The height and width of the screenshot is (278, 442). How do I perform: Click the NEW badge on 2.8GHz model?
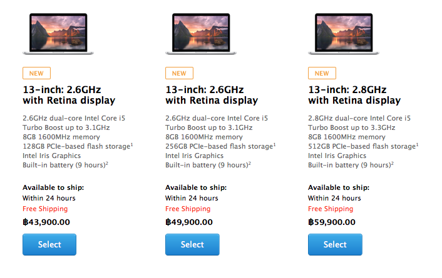(322, 73)
